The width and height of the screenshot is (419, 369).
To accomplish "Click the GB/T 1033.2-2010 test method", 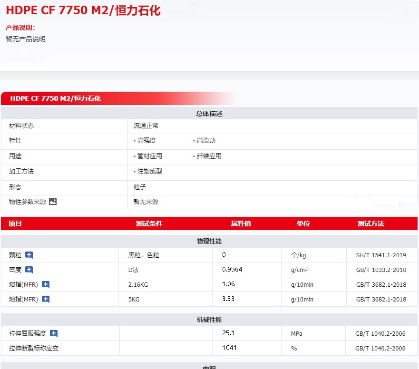I will (381, 270).
